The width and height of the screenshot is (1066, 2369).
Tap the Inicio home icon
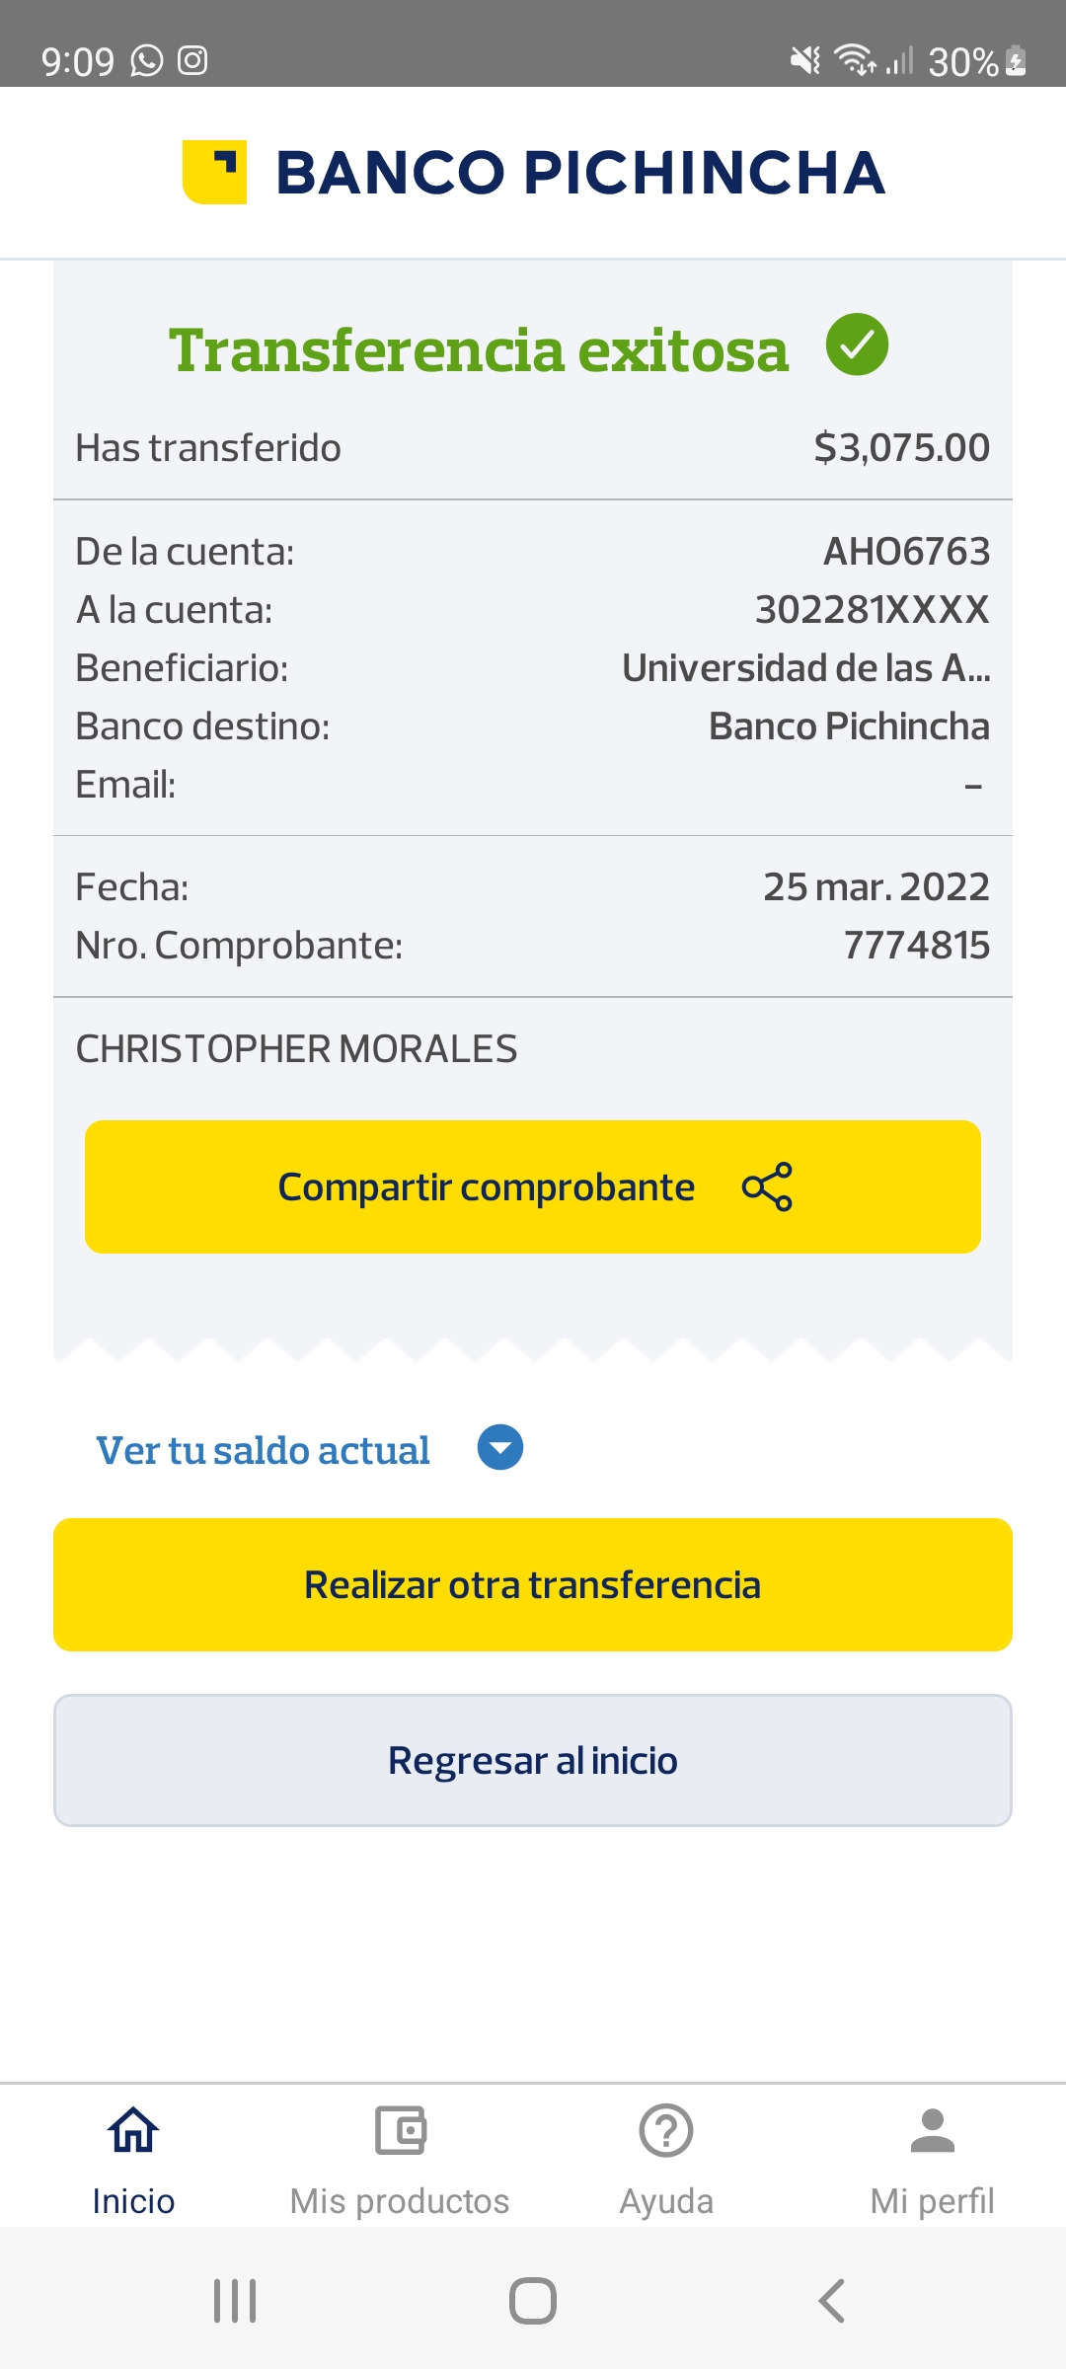(x=133, y=2129)
